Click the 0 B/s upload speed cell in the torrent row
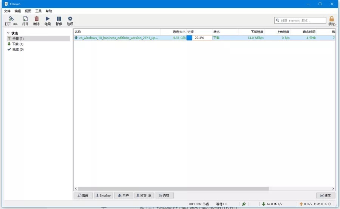This screenshot has width=340, height=209. pos(286,38)
